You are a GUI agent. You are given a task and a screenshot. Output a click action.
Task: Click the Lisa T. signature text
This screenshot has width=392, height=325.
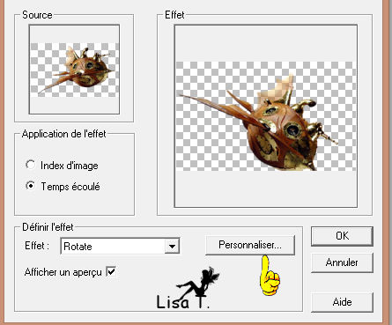click(x=182, y=302)
